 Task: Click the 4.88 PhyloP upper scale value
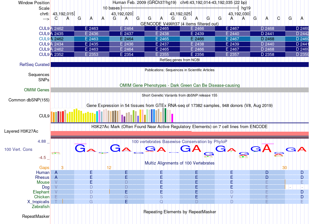pos(42,141)
